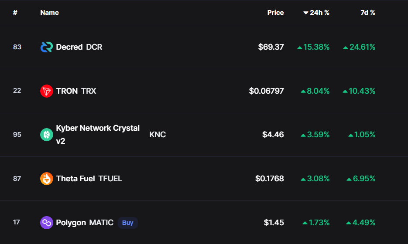The image size is (408, 244).
Task: Sort by the # rank header
Action: click(15, 13)
